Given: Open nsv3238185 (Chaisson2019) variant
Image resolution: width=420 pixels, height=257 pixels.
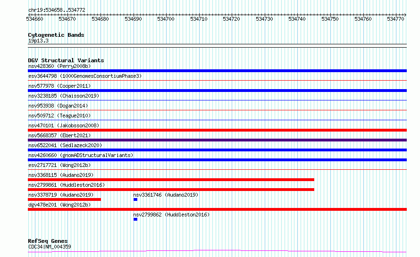Looking at the screenshot, I should pos(64,96).
